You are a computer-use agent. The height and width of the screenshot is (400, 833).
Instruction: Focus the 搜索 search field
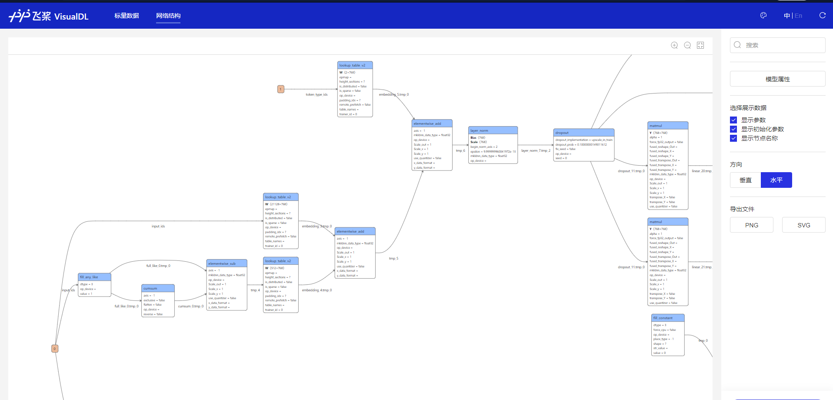point(778,45)
